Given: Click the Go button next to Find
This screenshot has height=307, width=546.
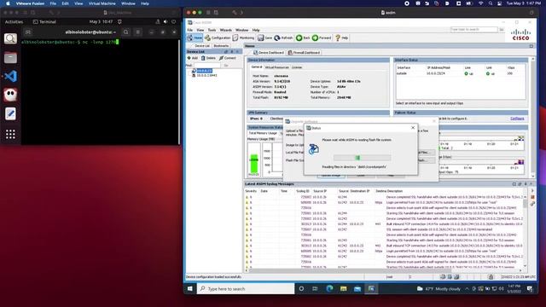Looking at the screenshot, I should 226,65.
